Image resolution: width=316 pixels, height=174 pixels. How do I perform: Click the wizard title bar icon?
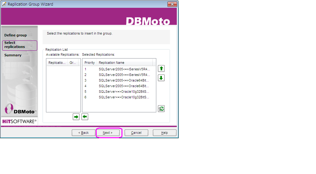tap(4, 4)
